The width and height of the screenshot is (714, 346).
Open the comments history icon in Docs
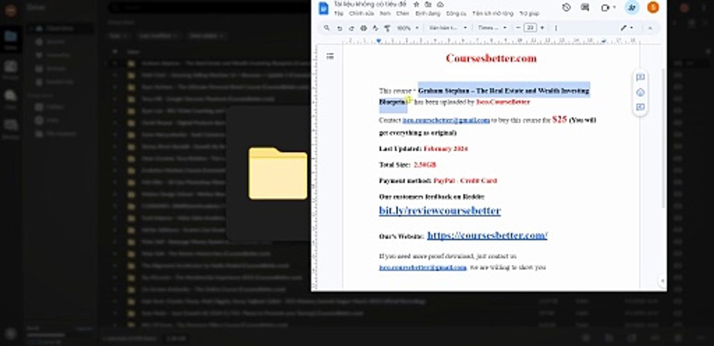tap(585, 7)
